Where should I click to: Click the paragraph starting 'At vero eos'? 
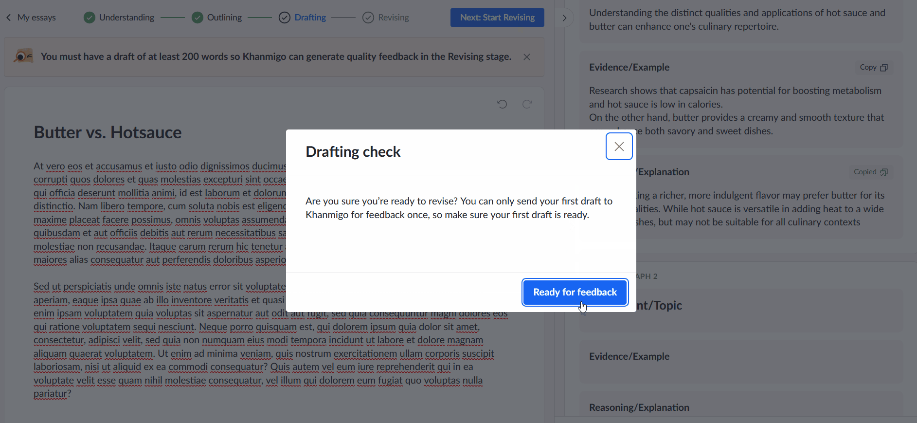160,213
